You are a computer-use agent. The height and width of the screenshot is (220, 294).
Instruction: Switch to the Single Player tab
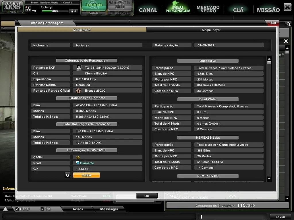tap(211, 30)
